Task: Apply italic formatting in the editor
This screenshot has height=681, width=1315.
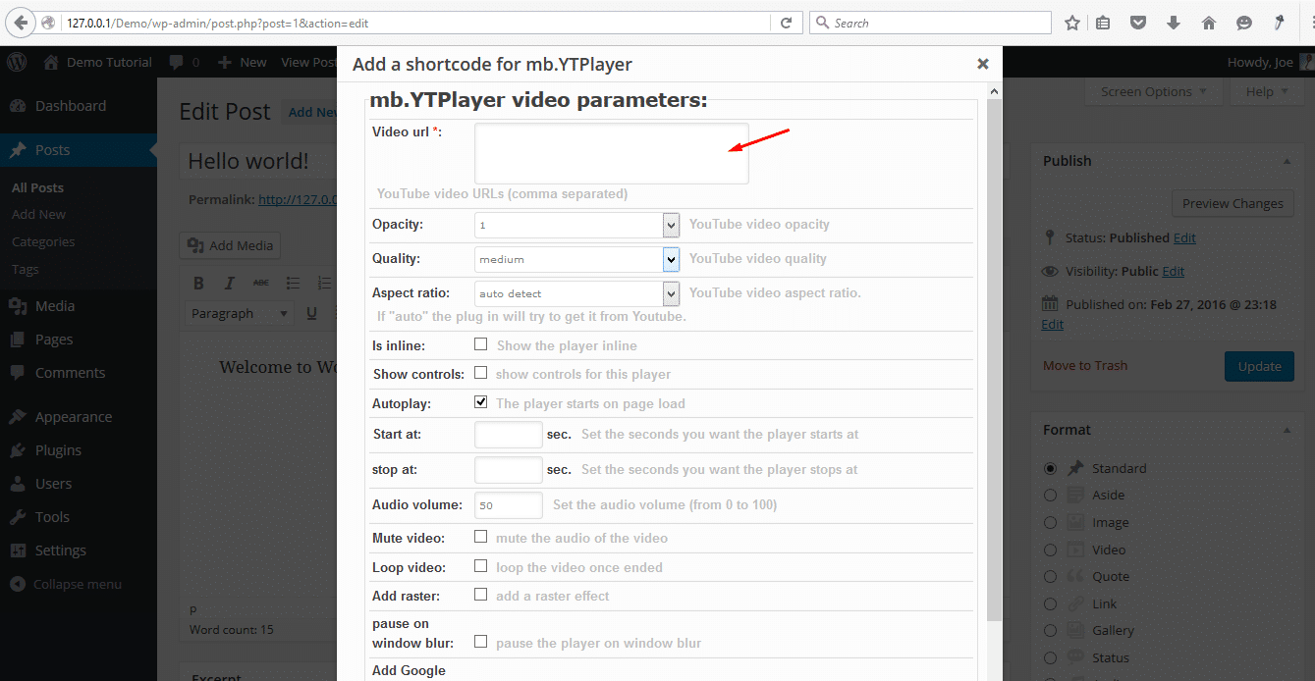Action: (230, 284)
